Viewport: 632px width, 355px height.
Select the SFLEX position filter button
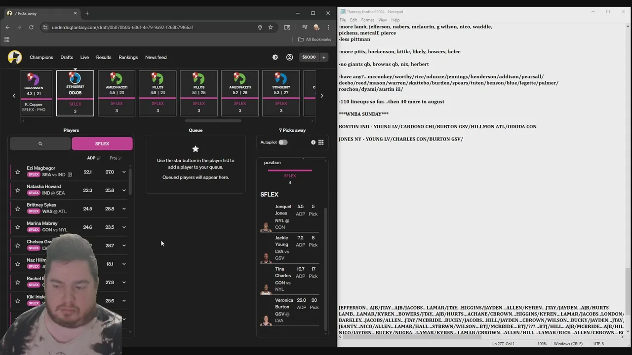(x=102, y=143)
